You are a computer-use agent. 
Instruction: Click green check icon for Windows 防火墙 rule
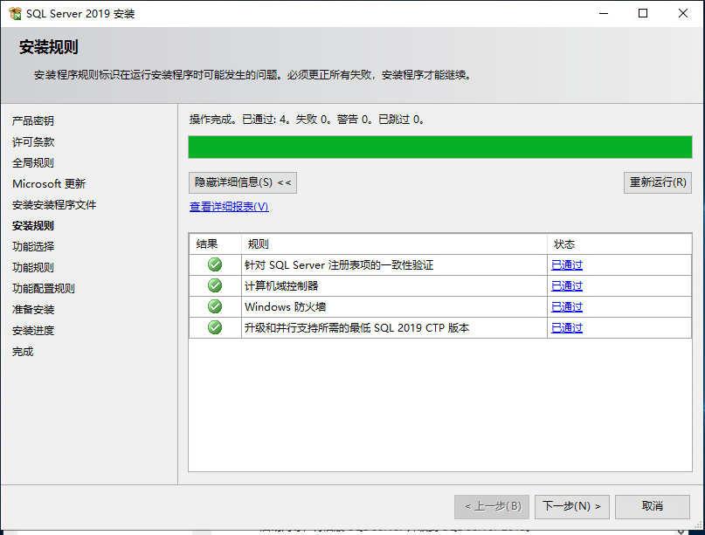tap(215, 306)
